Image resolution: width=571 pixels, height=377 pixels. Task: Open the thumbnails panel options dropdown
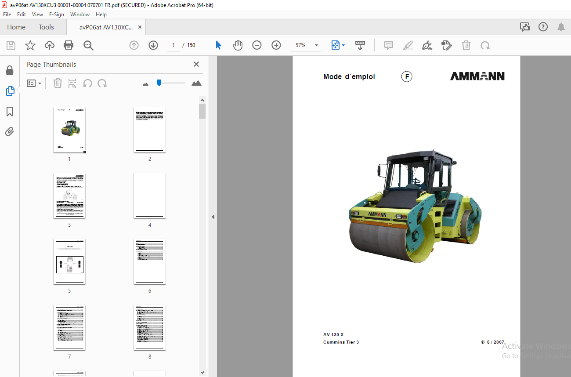[34, 83]
